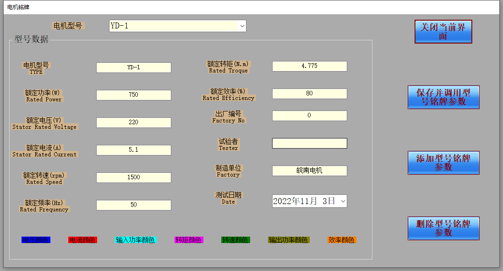The image size is (503, 271).
Task: Open the YD-1 motor selection list arrow
Action: (242, 26)
